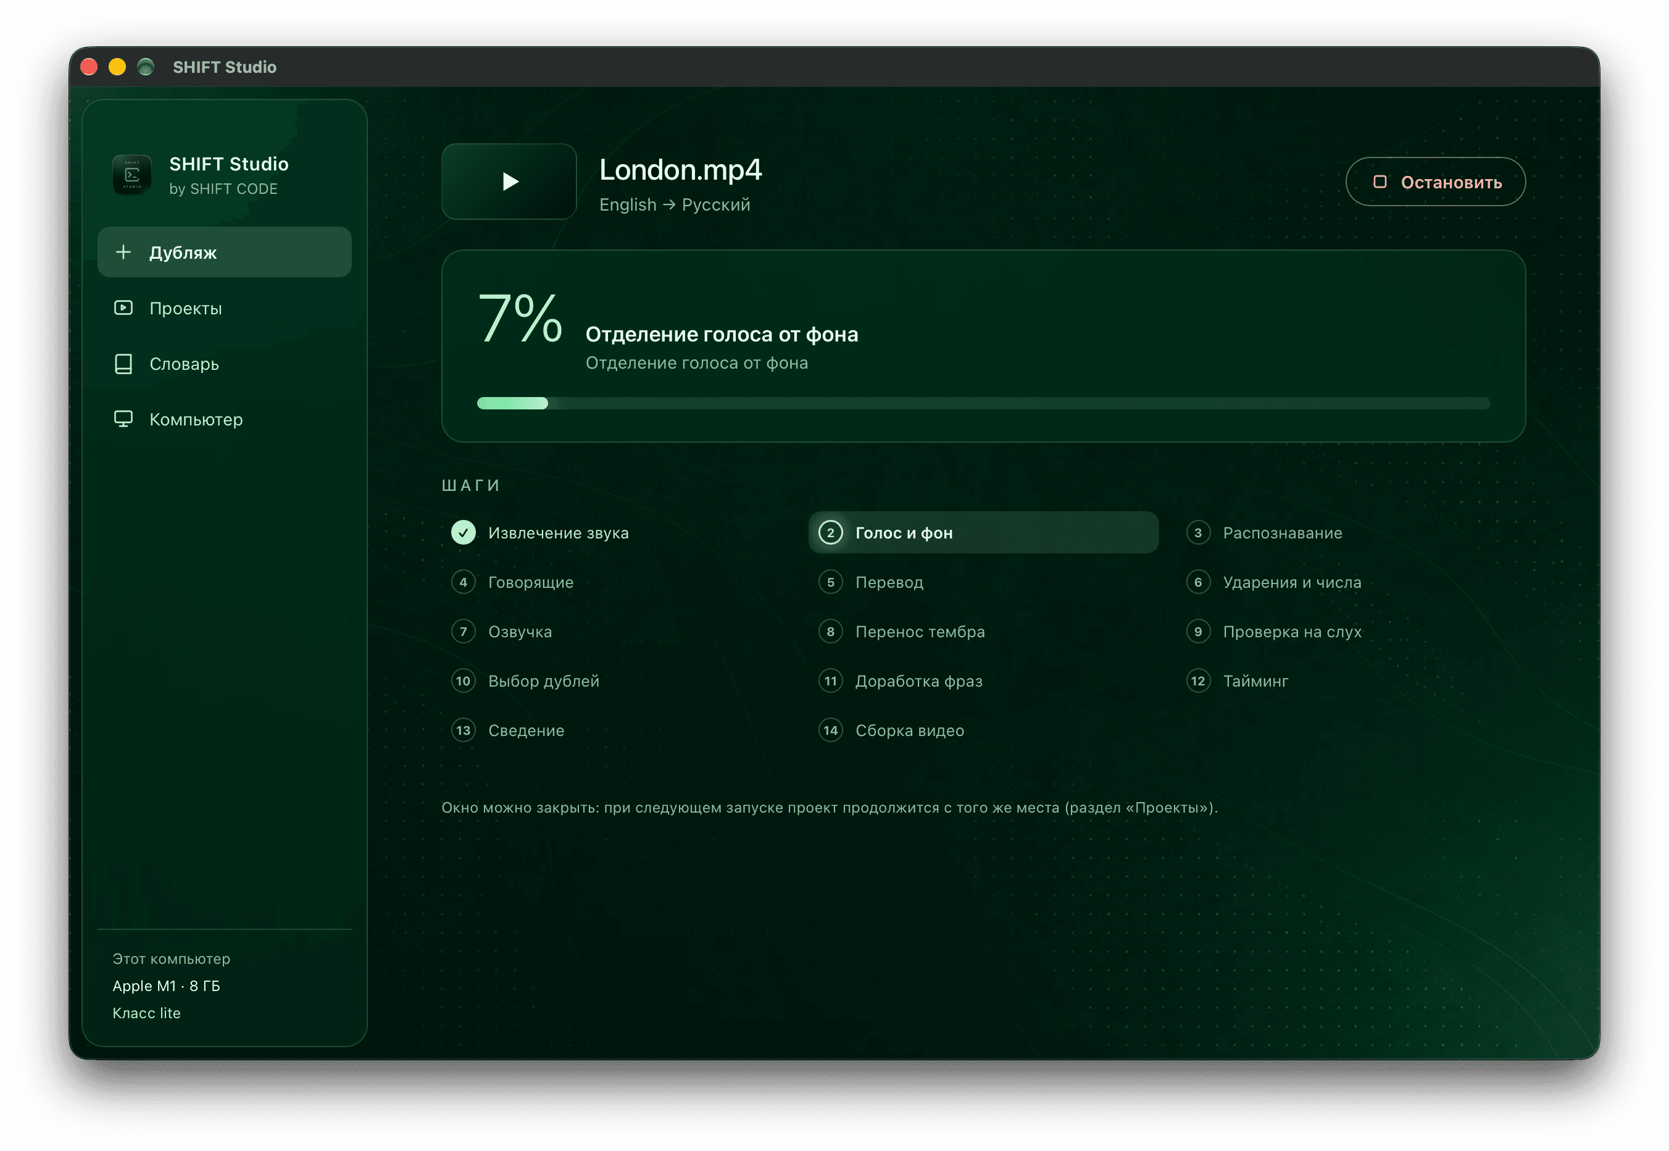Click the step 4 circle of Говорящие
1669x1151 pixels.
tap(463, 582)
